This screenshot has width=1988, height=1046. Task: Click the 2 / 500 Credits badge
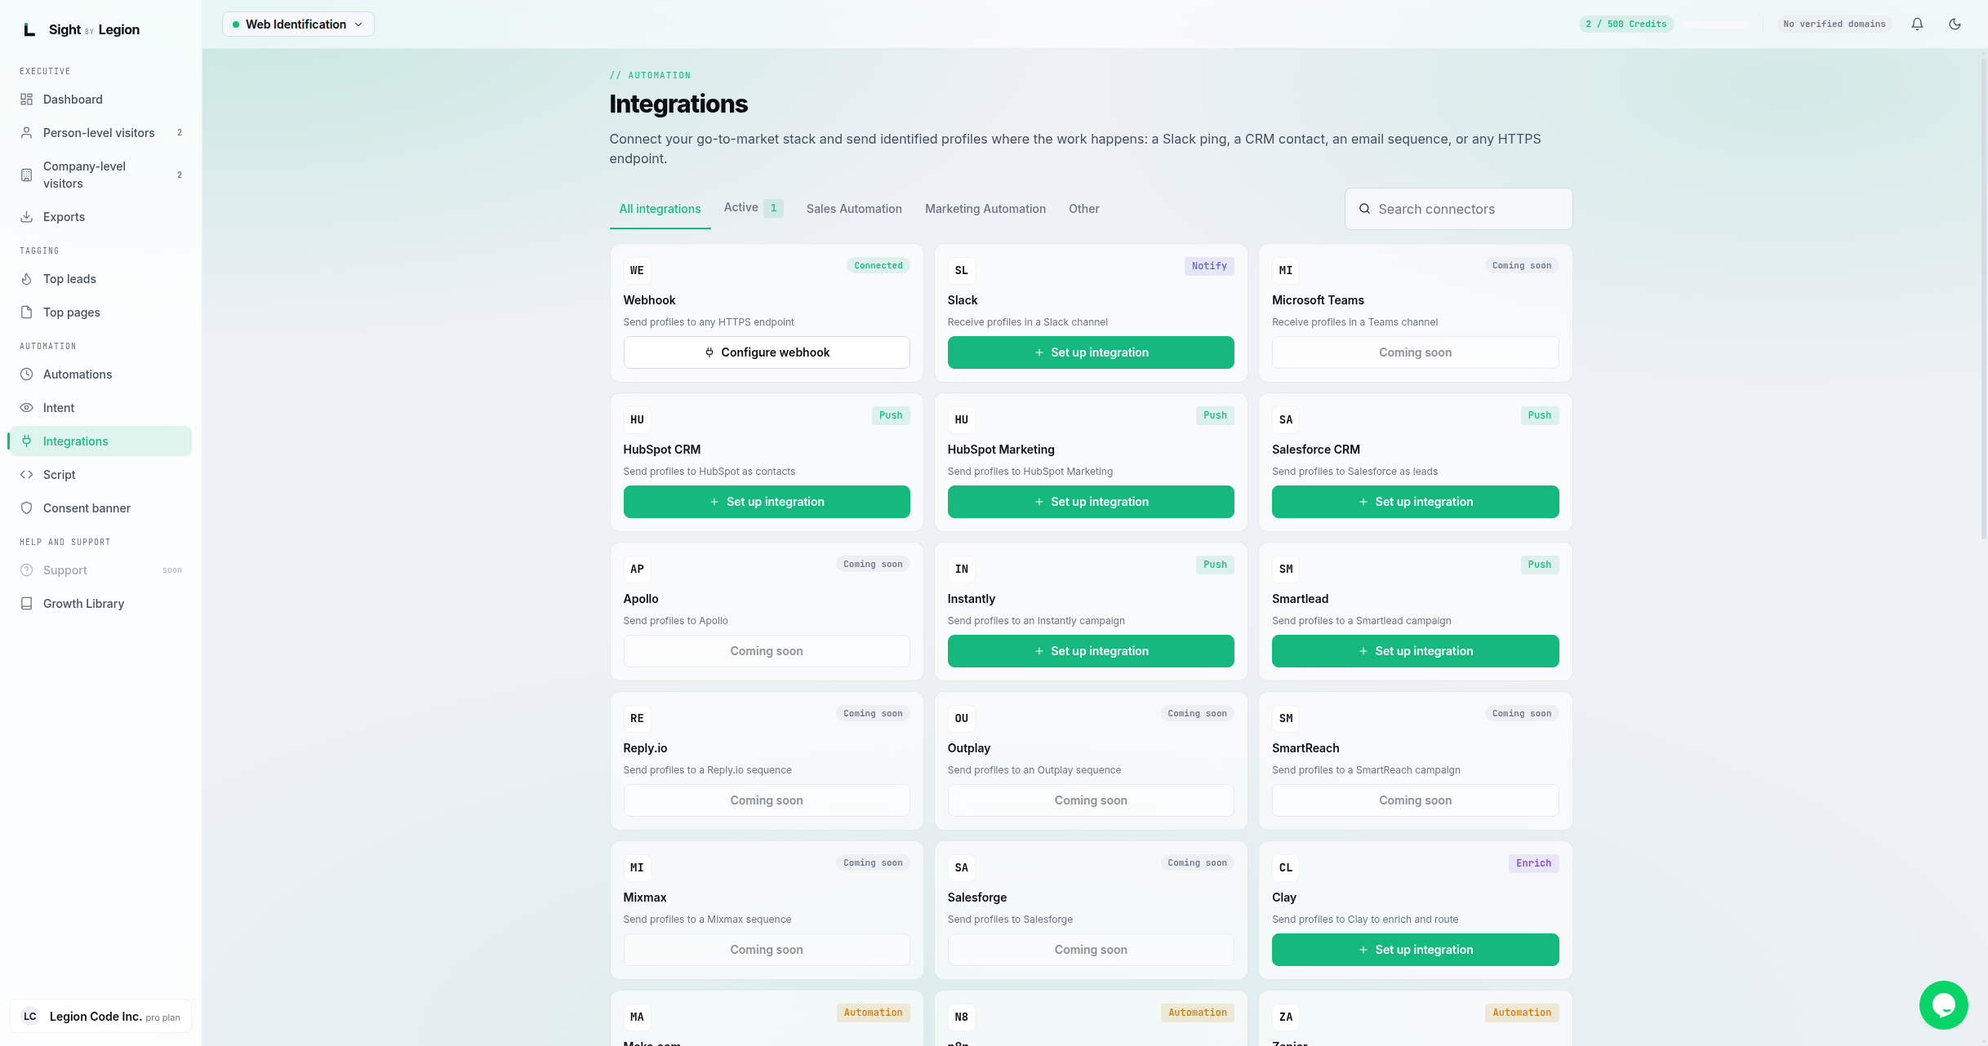pos(1626,24)
